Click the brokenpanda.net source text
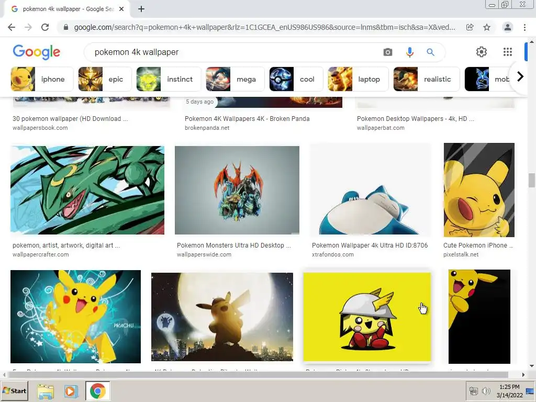 [207, 128]
